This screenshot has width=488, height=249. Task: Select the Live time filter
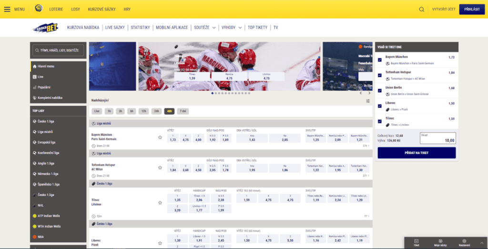(96, 111)
